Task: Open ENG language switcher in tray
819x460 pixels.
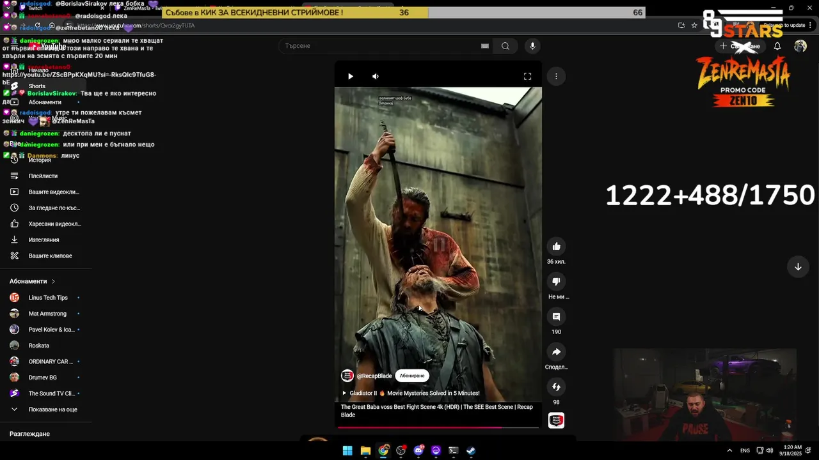Action: [x=745, y=450]
